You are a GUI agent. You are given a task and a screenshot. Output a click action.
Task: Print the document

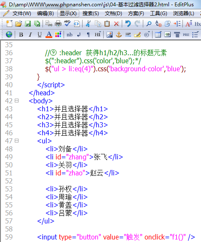58,24
